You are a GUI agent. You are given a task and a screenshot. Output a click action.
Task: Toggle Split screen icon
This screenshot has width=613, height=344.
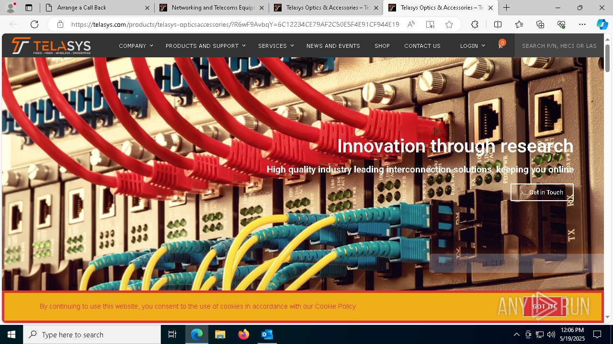498,24
